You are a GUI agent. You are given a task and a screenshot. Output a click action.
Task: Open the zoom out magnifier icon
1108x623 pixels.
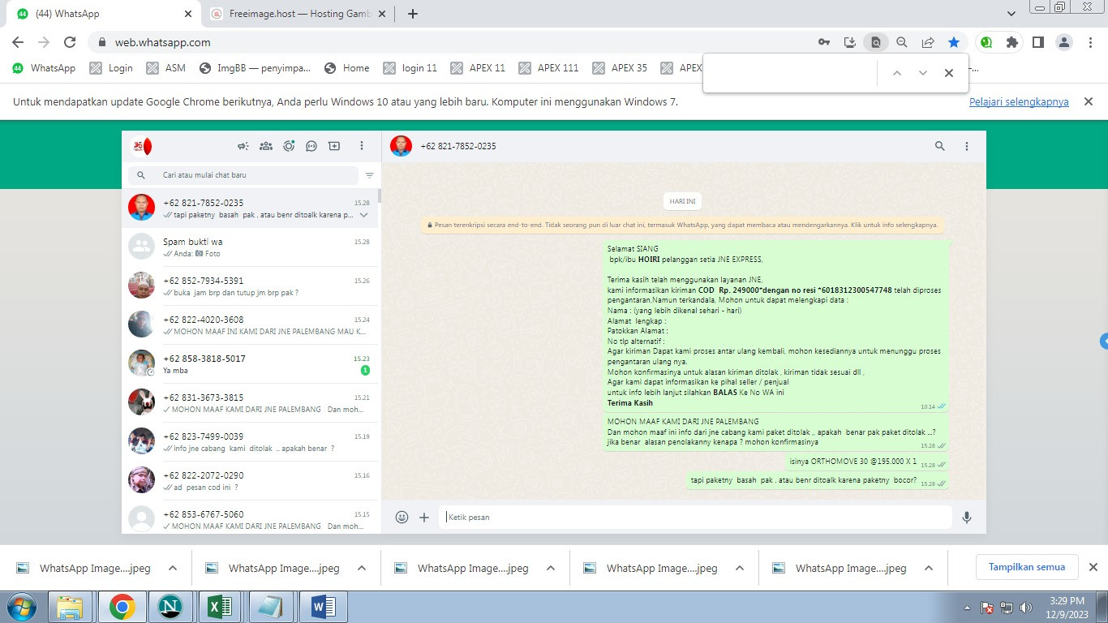point(902,42)
